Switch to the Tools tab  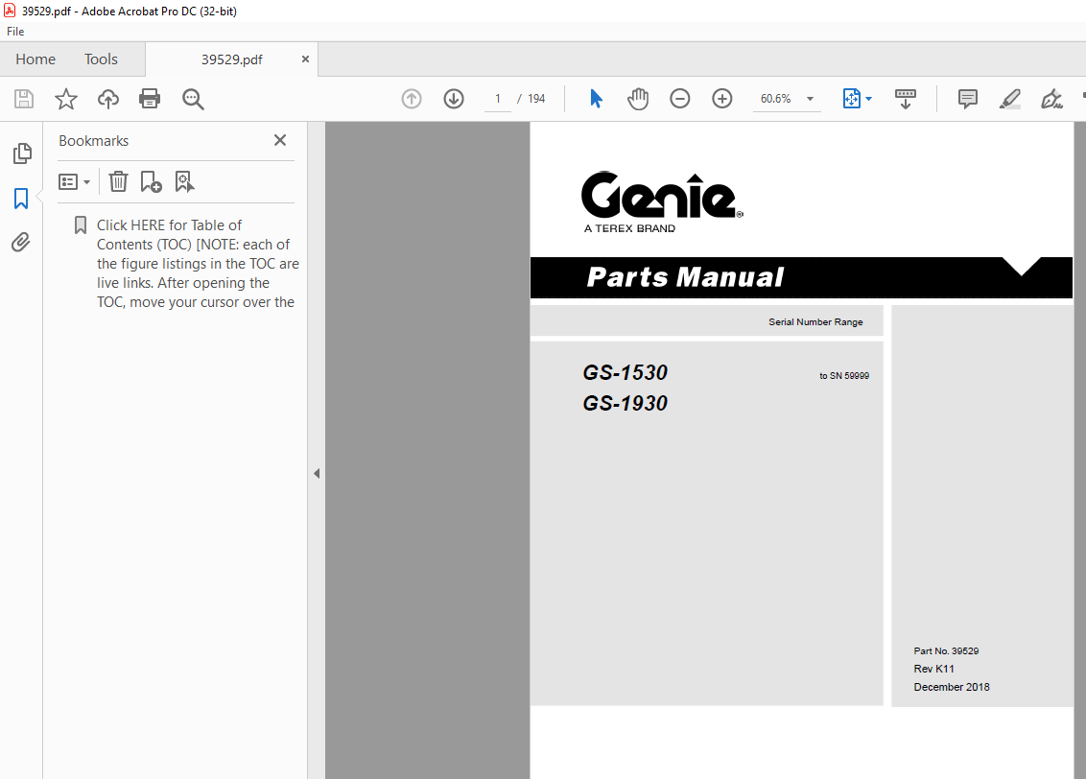(x=101, y=59)
